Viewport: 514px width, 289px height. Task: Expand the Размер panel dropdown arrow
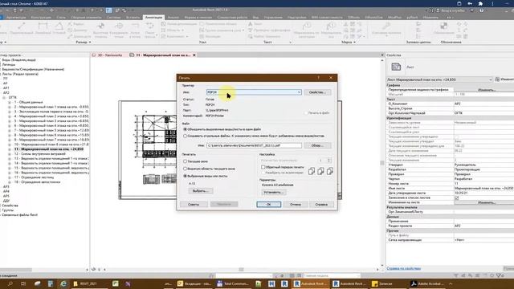[90, 43]
